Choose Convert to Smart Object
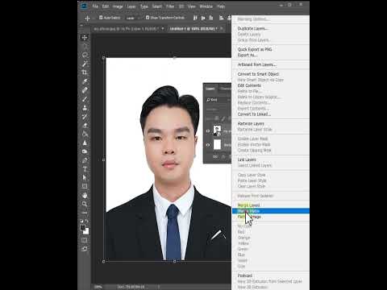 [258, 74]
